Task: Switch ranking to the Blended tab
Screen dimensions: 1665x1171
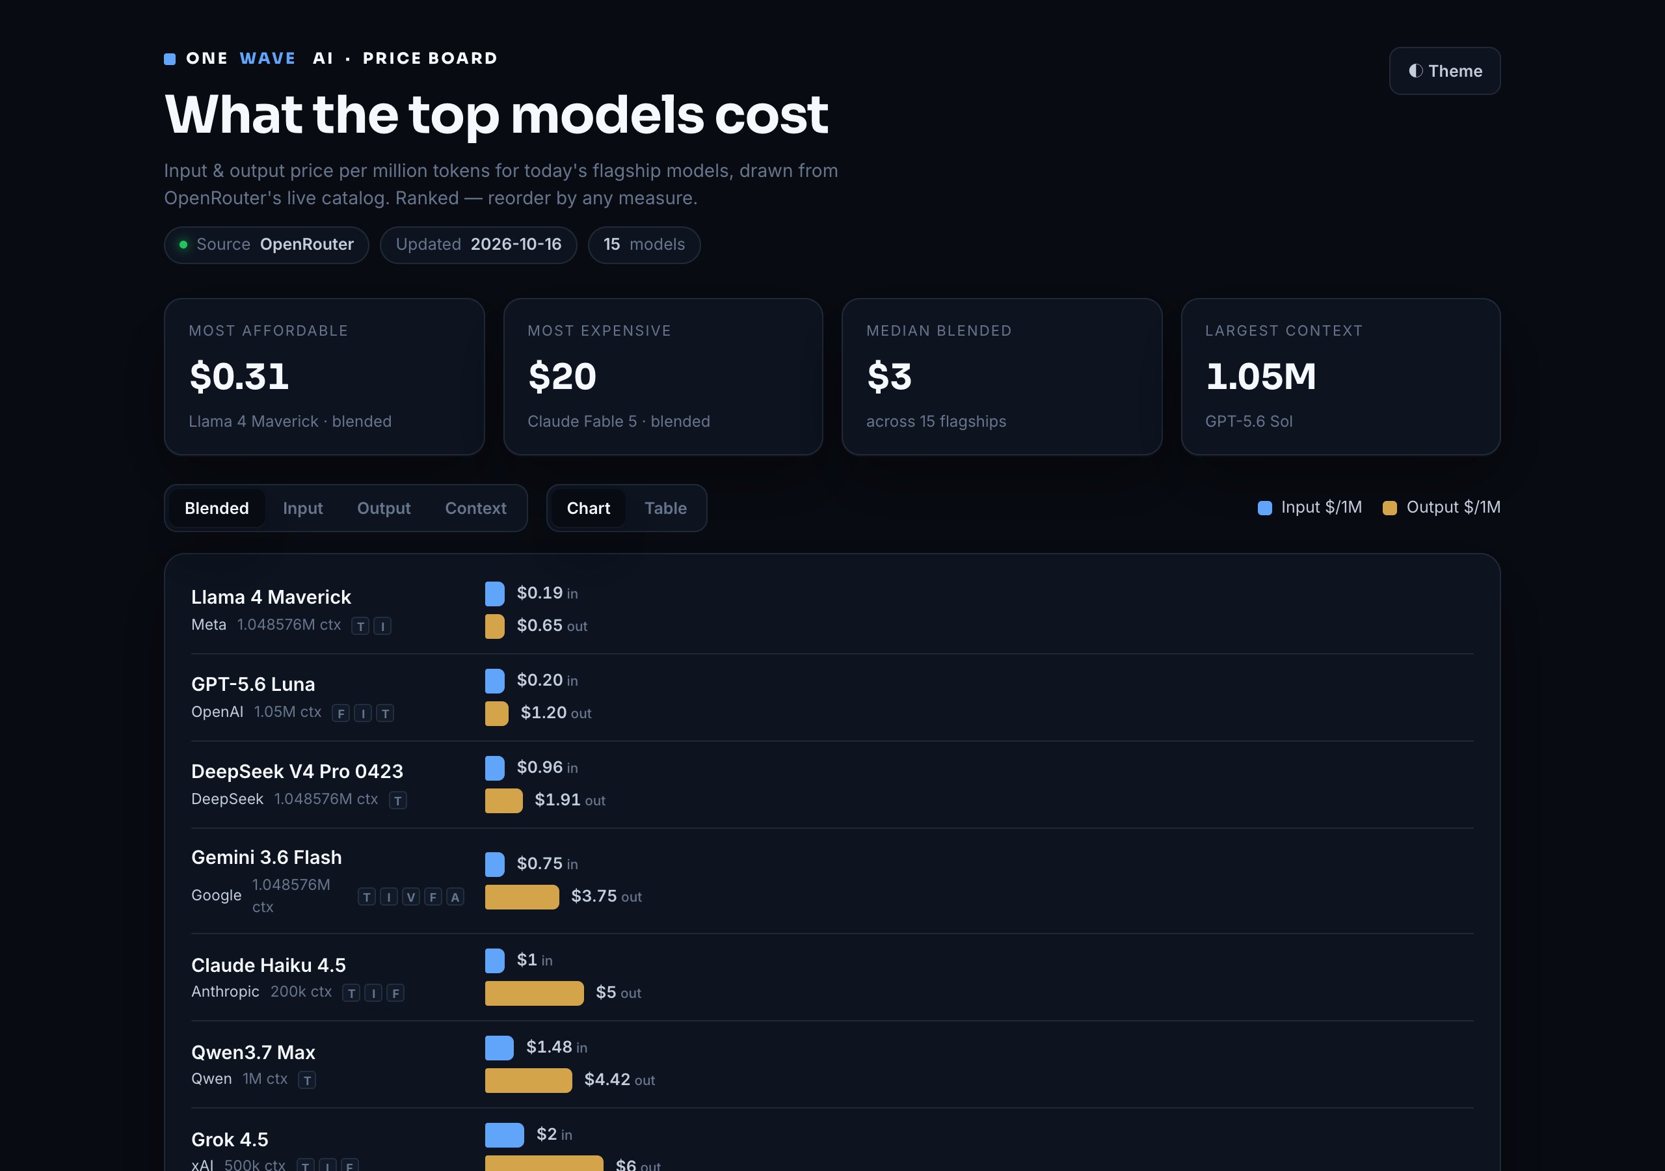Action: pyautogui.click(x=216, y=508)
